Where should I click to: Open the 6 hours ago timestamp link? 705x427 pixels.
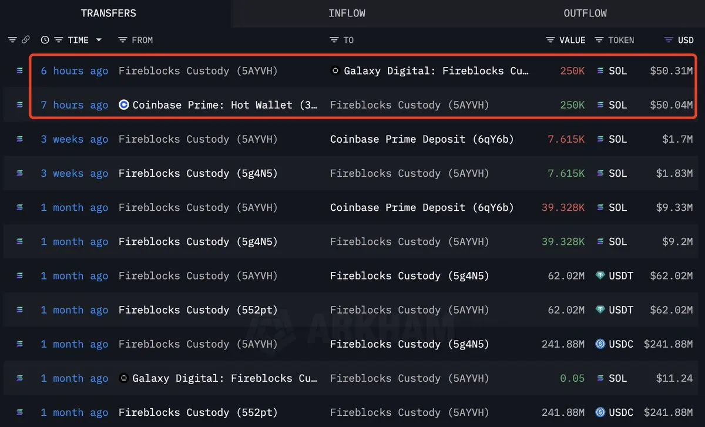pyautogui.click(x=75, y=70)
